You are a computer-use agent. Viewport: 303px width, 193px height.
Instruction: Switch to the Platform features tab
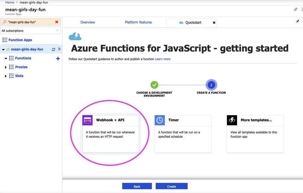138,22
